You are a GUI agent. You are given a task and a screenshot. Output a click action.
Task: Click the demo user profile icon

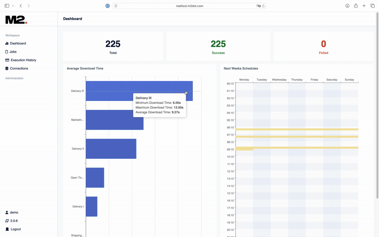pyautogui.click(x=7, y=213)
